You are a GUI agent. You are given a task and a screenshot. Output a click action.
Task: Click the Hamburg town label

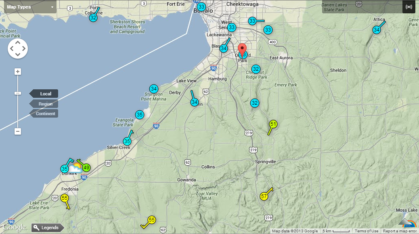(x=218, y=79)
